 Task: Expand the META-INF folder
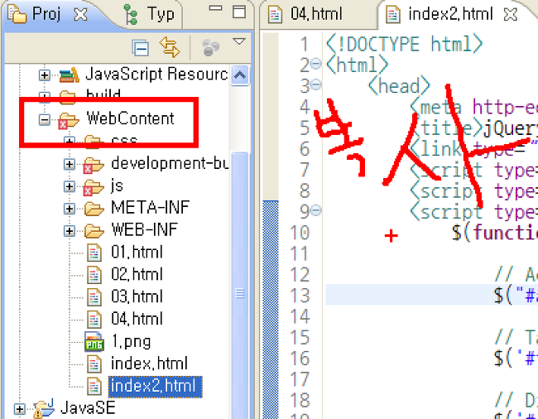(x=70, y=209)
